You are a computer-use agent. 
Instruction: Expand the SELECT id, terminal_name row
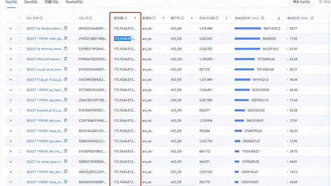pyautogui.click(x=11, y=49)
